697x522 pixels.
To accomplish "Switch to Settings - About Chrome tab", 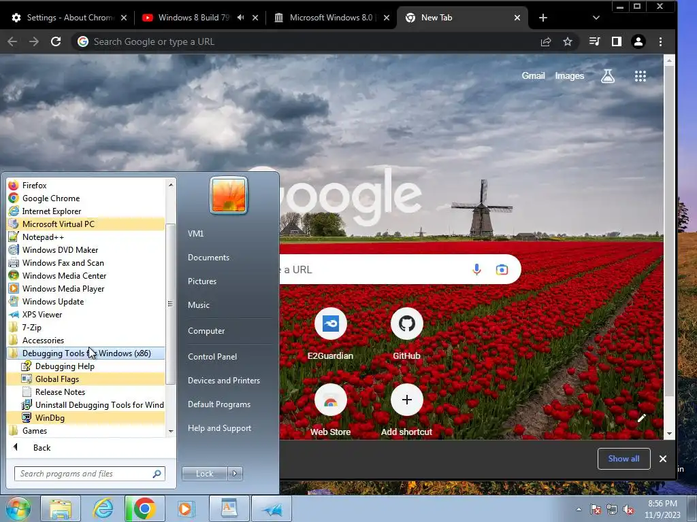I will coord(69,18).
